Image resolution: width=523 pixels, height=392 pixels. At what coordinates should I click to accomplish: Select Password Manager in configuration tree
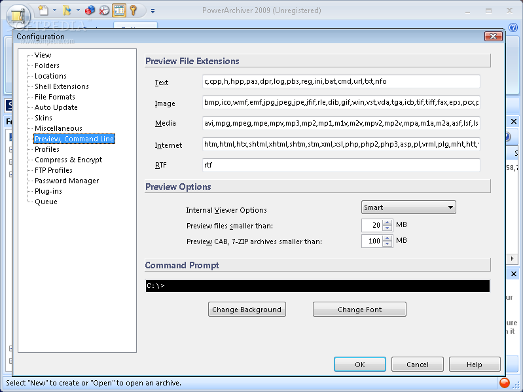[x=67, y=181]
